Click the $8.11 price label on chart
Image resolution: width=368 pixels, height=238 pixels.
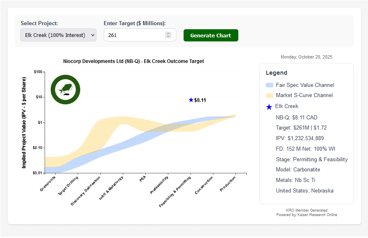(x=200, y=100)
